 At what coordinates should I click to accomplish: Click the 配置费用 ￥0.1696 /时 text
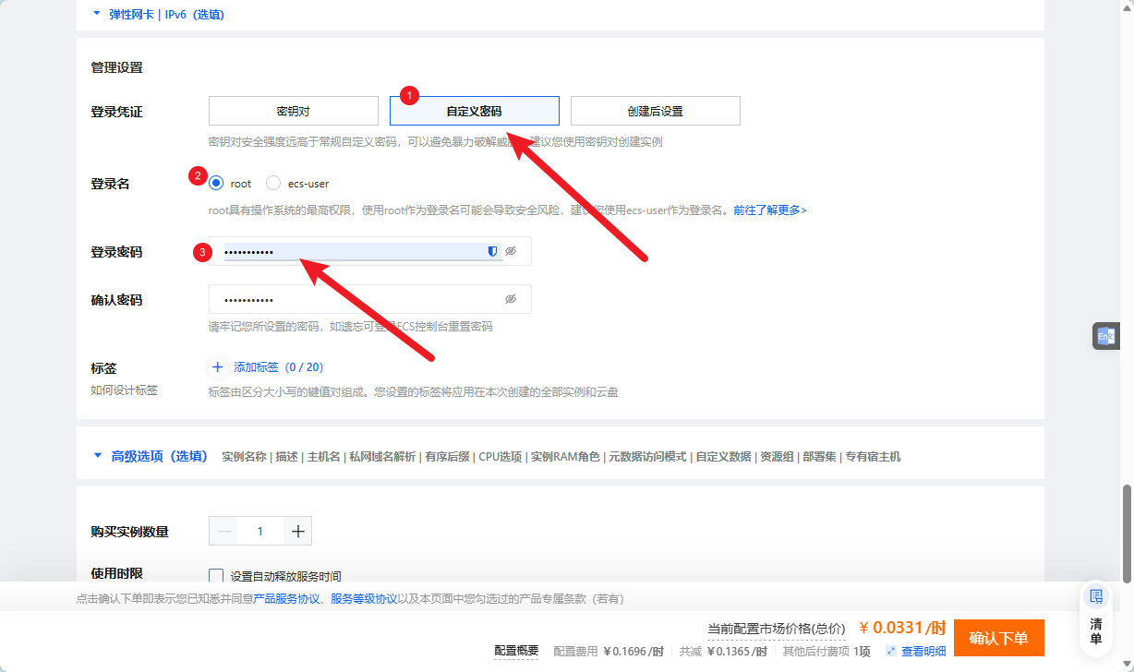609,652
